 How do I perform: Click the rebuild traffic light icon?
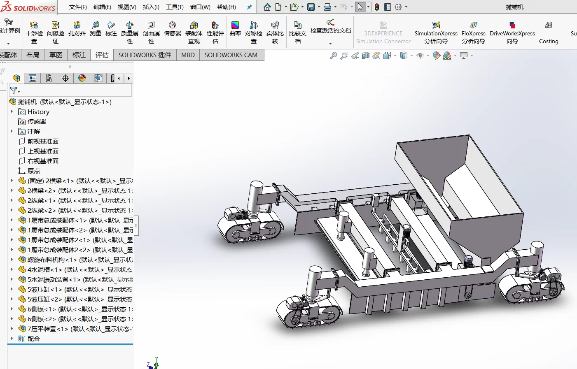(x=377, y=7)
